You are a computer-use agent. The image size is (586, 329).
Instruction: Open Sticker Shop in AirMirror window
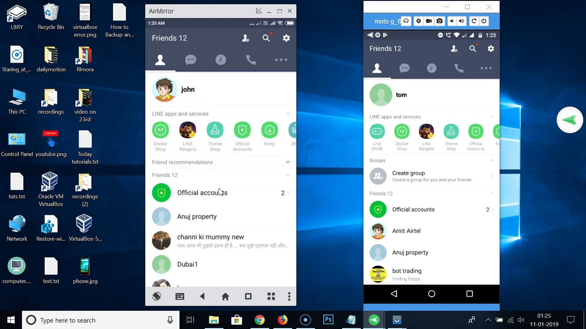[x=160, y=136]
